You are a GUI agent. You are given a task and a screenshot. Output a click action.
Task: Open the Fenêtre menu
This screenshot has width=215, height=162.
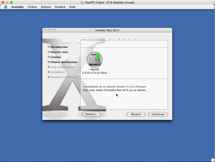coord(60,7)
